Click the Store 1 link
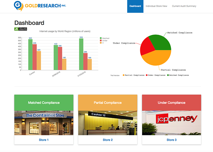213x152 pixels. point(44,140)
